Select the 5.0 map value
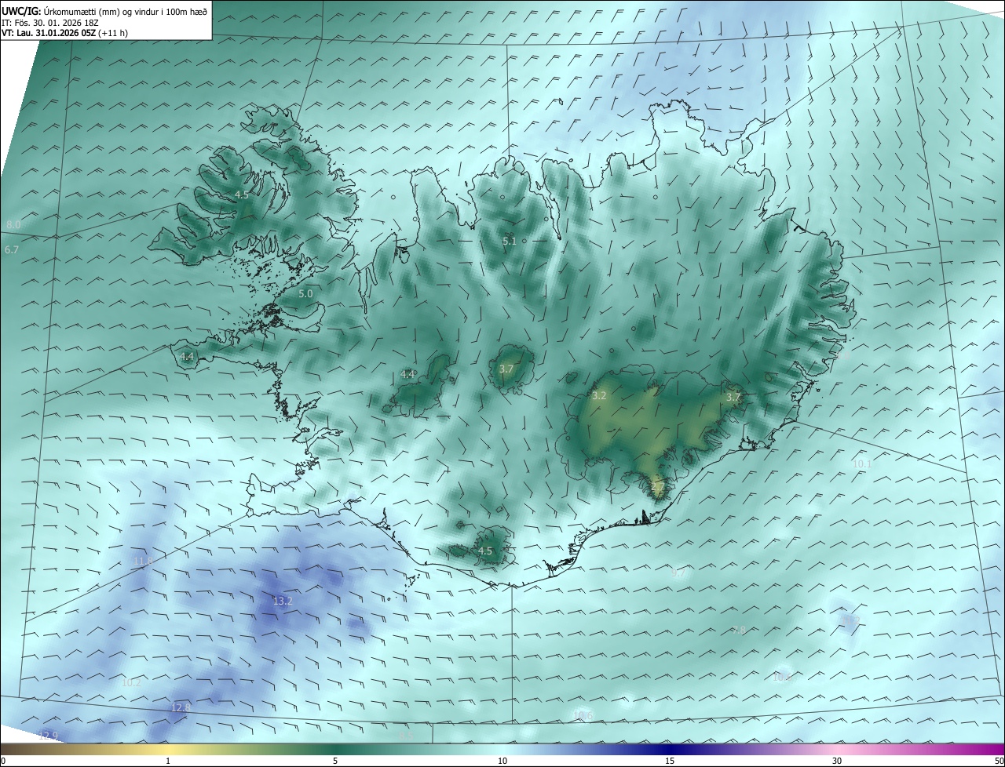Viewport: 1005px width, 767px height. tap(306, 293)
